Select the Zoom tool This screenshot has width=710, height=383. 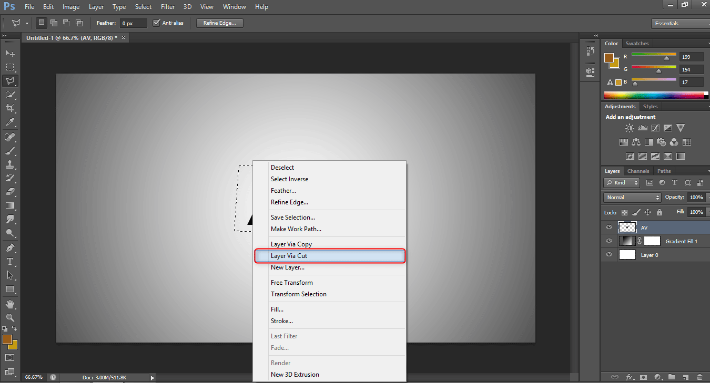(10, 317)
